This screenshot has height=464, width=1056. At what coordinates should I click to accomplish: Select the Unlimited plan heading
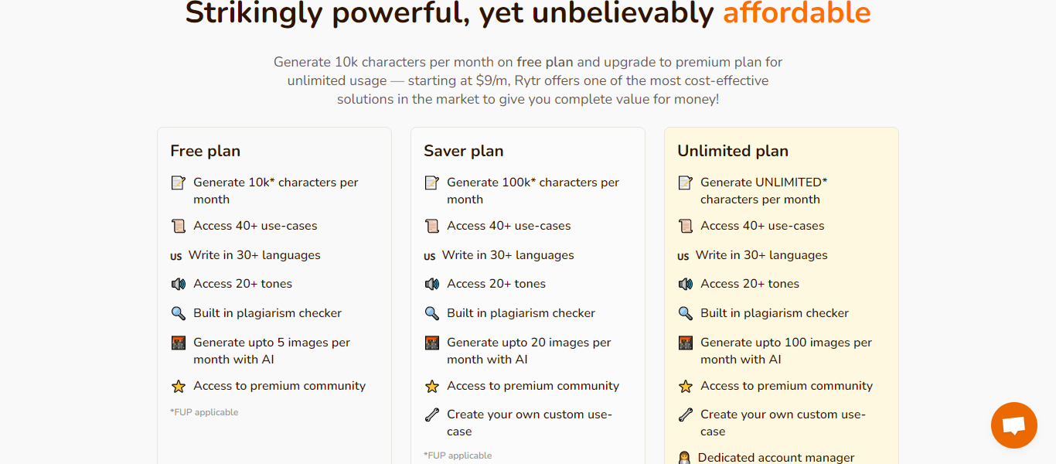pos(733,151)
